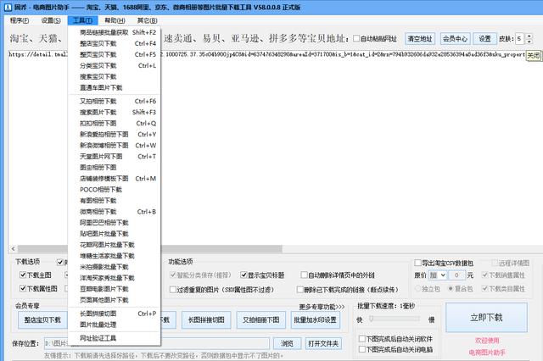This screenshot has width=543, height=361.
Task: Select 新浪爱拍相册下图 menu item
Action: (x=115, y=135)
